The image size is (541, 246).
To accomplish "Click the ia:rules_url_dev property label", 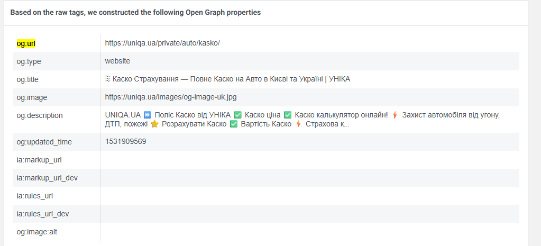I will tap(42, 214).
